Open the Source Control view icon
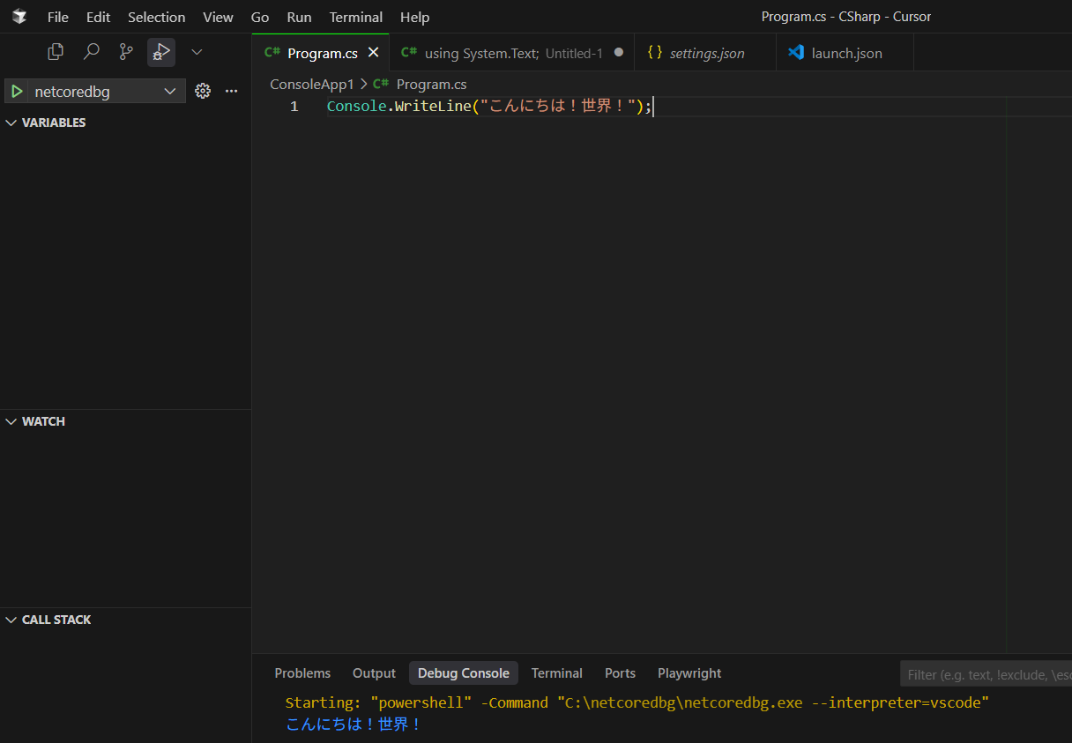The image size is (1072, 743). [x=126, y=52]
